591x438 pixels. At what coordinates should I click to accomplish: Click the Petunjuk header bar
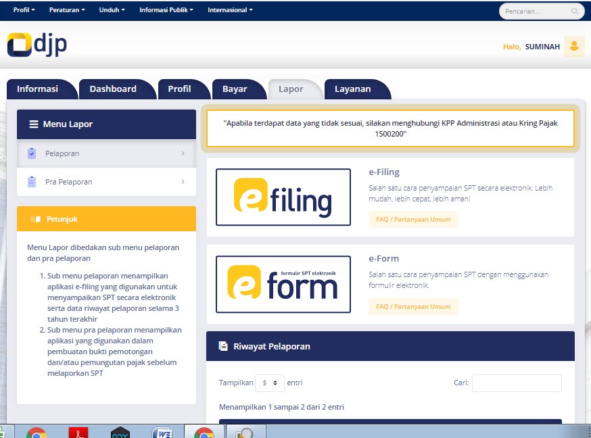106,219
